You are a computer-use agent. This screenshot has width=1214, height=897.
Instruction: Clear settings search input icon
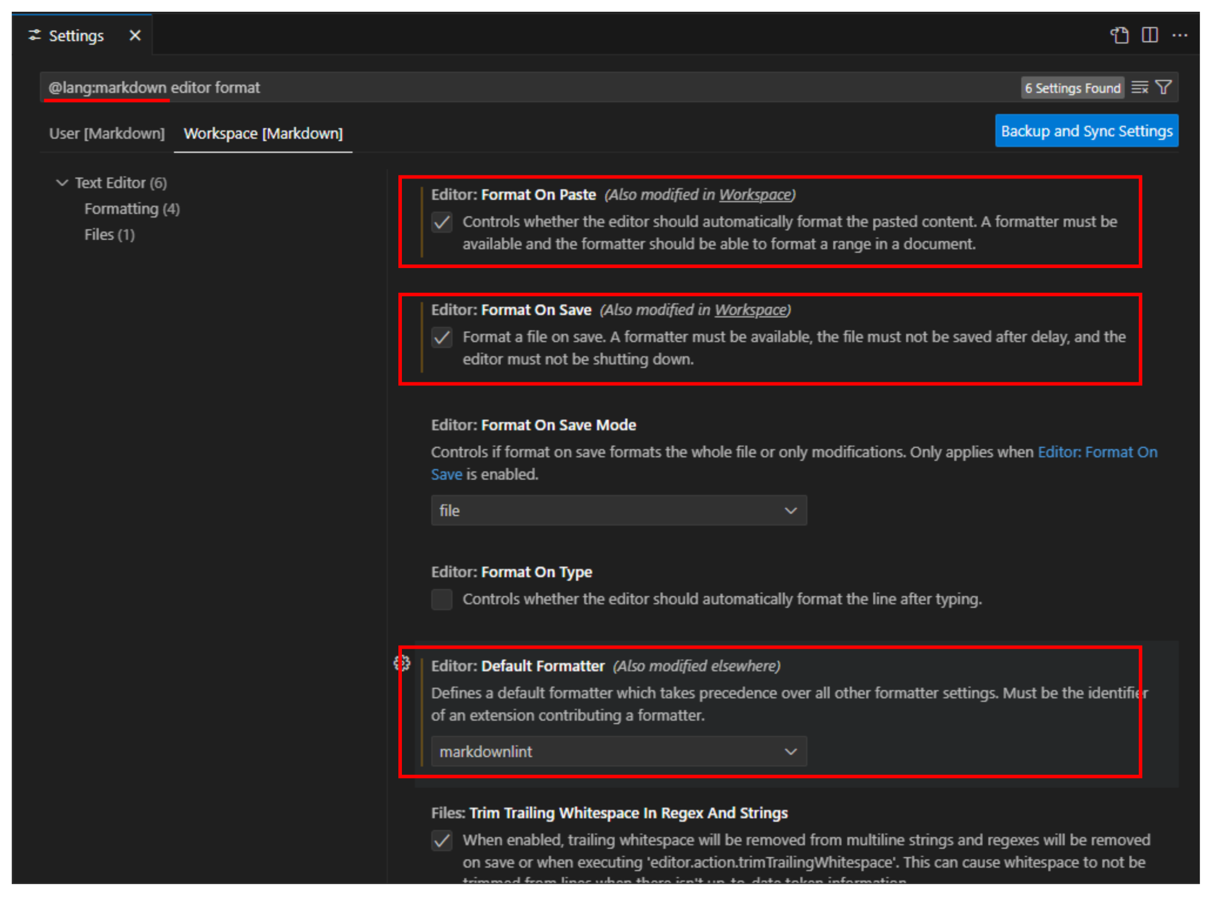coord(1139,88)
